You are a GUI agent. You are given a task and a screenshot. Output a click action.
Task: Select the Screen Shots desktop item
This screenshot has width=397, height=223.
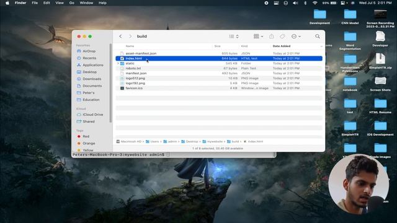pos(380,84)
